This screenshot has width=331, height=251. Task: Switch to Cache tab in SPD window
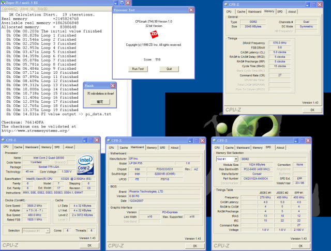click(229, 148)
